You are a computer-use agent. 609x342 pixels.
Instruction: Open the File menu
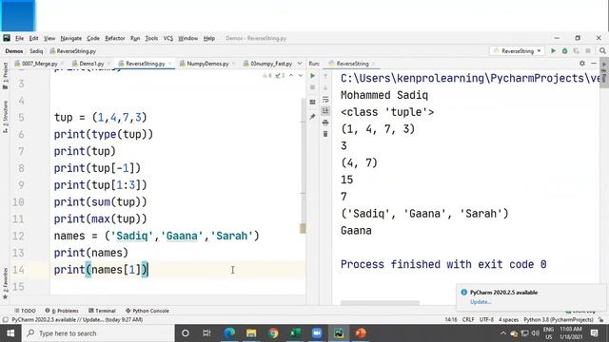click(x=19, y=38)
